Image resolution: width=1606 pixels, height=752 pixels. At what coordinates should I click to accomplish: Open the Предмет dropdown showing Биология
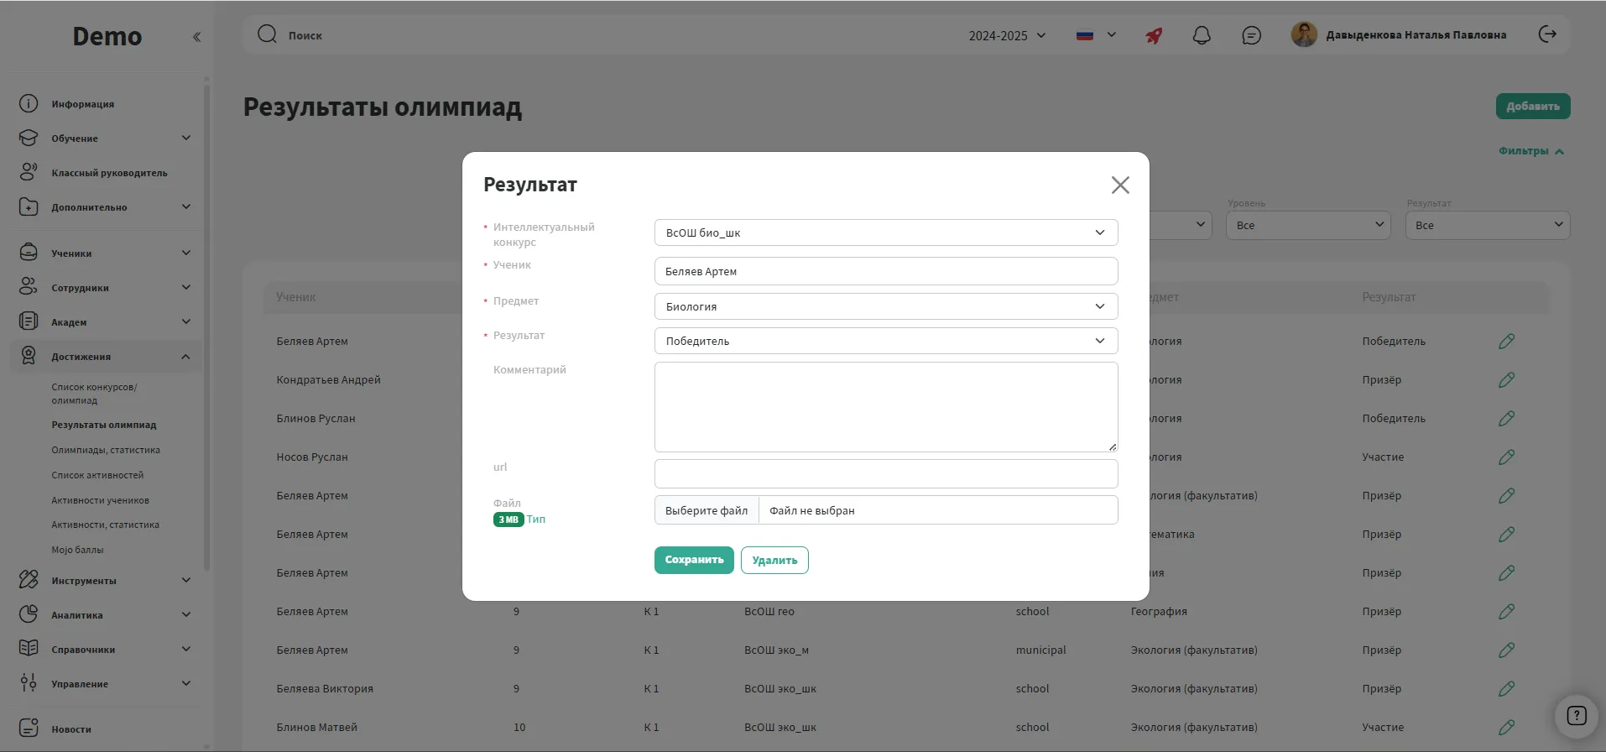pos(885,306)
